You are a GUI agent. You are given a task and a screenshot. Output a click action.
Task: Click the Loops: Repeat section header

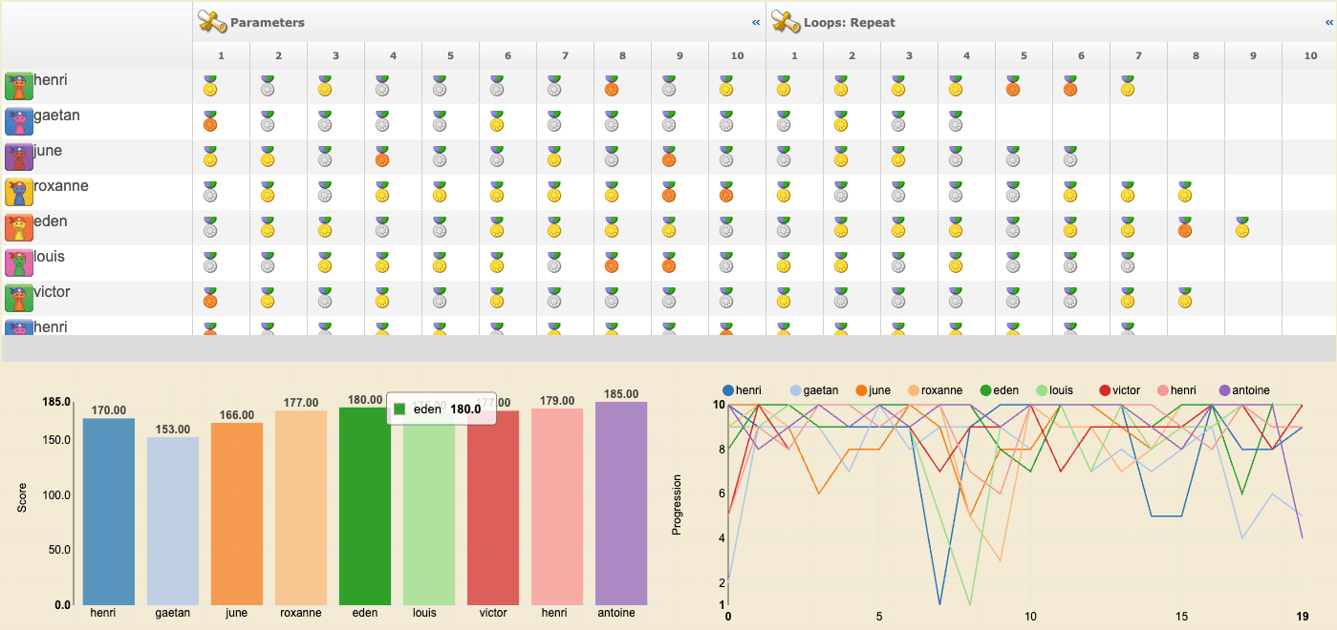[851, 20]
